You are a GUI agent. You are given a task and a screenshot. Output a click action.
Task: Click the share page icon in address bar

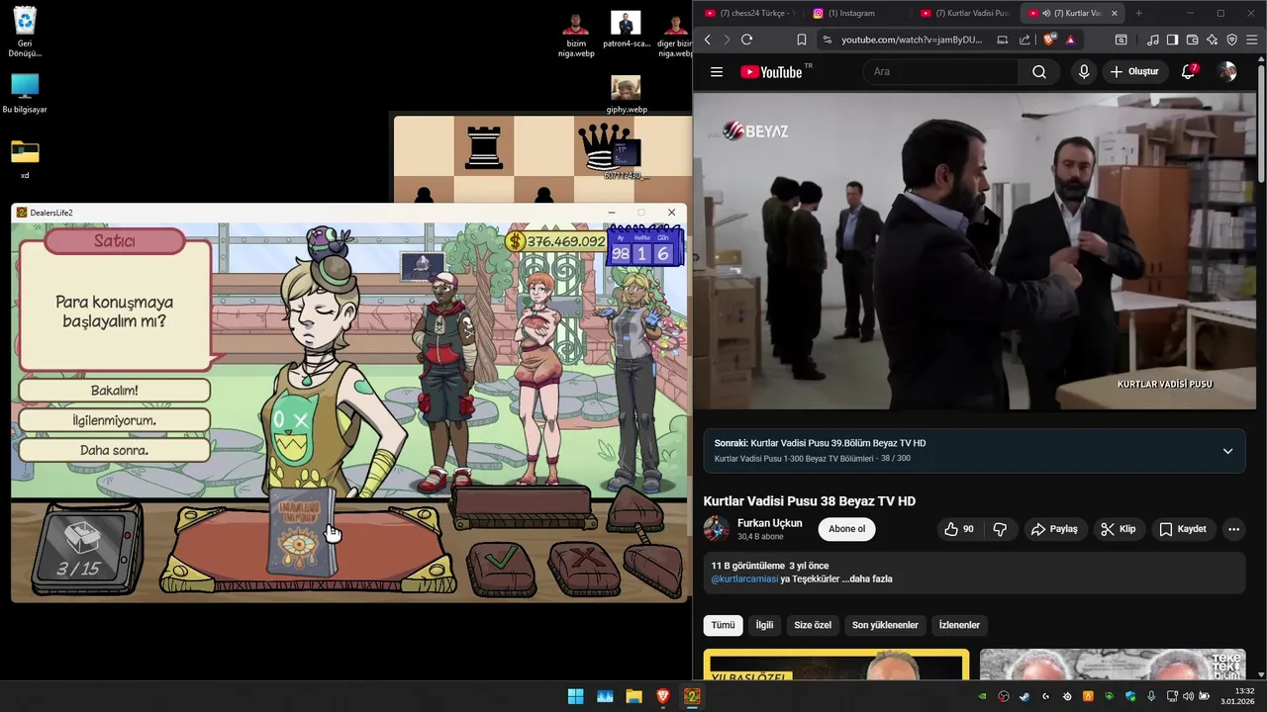click(x=1024, y=40)
